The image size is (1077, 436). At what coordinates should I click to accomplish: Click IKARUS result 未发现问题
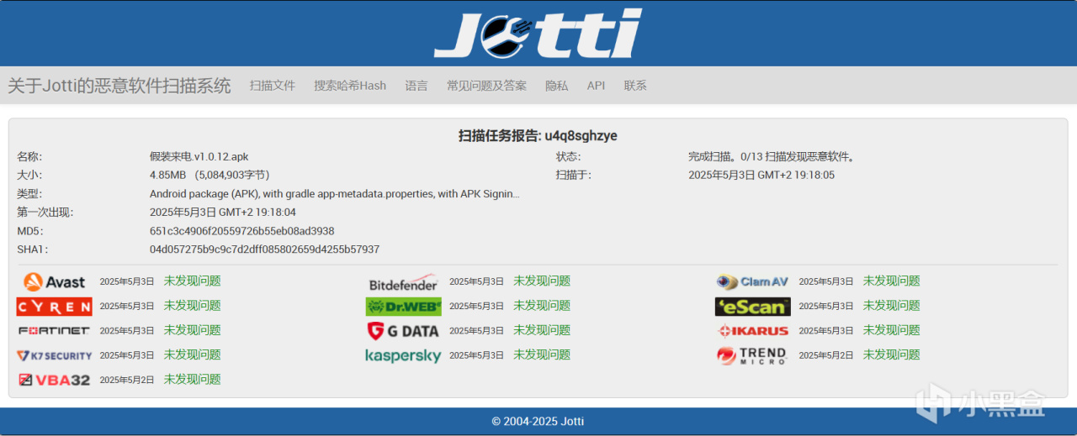892,330
